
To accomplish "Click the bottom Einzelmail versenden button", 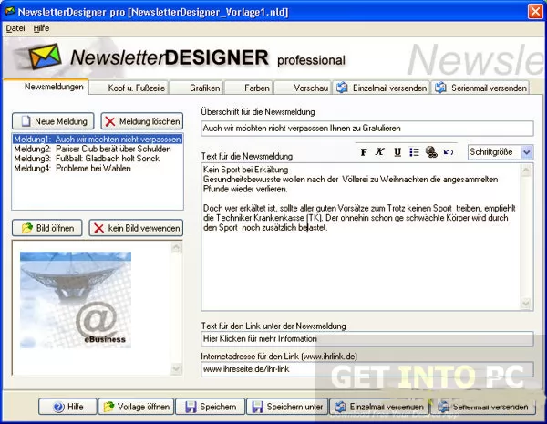I will coord(379,407).
